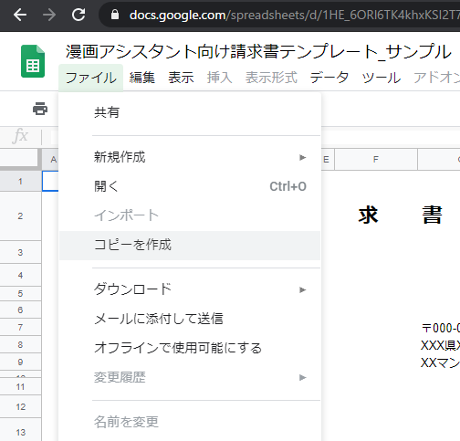
Task: Choose メールに添付して送信
Action: pos(190,319)
